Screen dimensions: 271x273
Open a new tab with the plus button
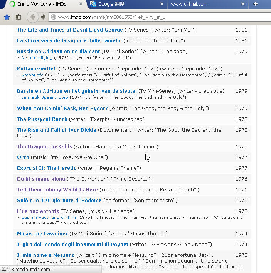pos(256,4)
